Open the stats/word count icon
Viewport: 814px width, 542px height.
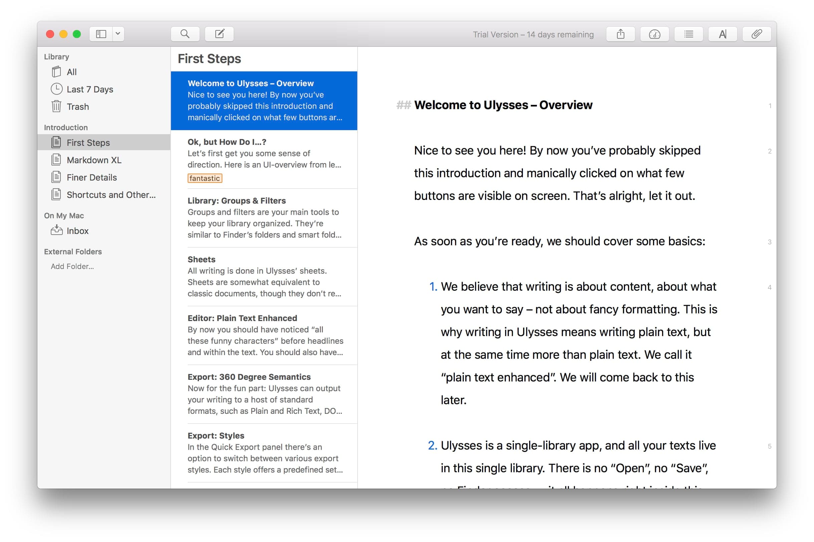pos(655,34)
